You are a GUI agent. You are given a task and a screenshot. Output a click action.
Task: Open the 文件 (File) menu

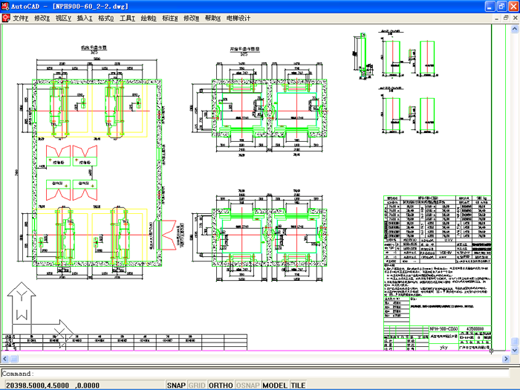tap(20, 17)
